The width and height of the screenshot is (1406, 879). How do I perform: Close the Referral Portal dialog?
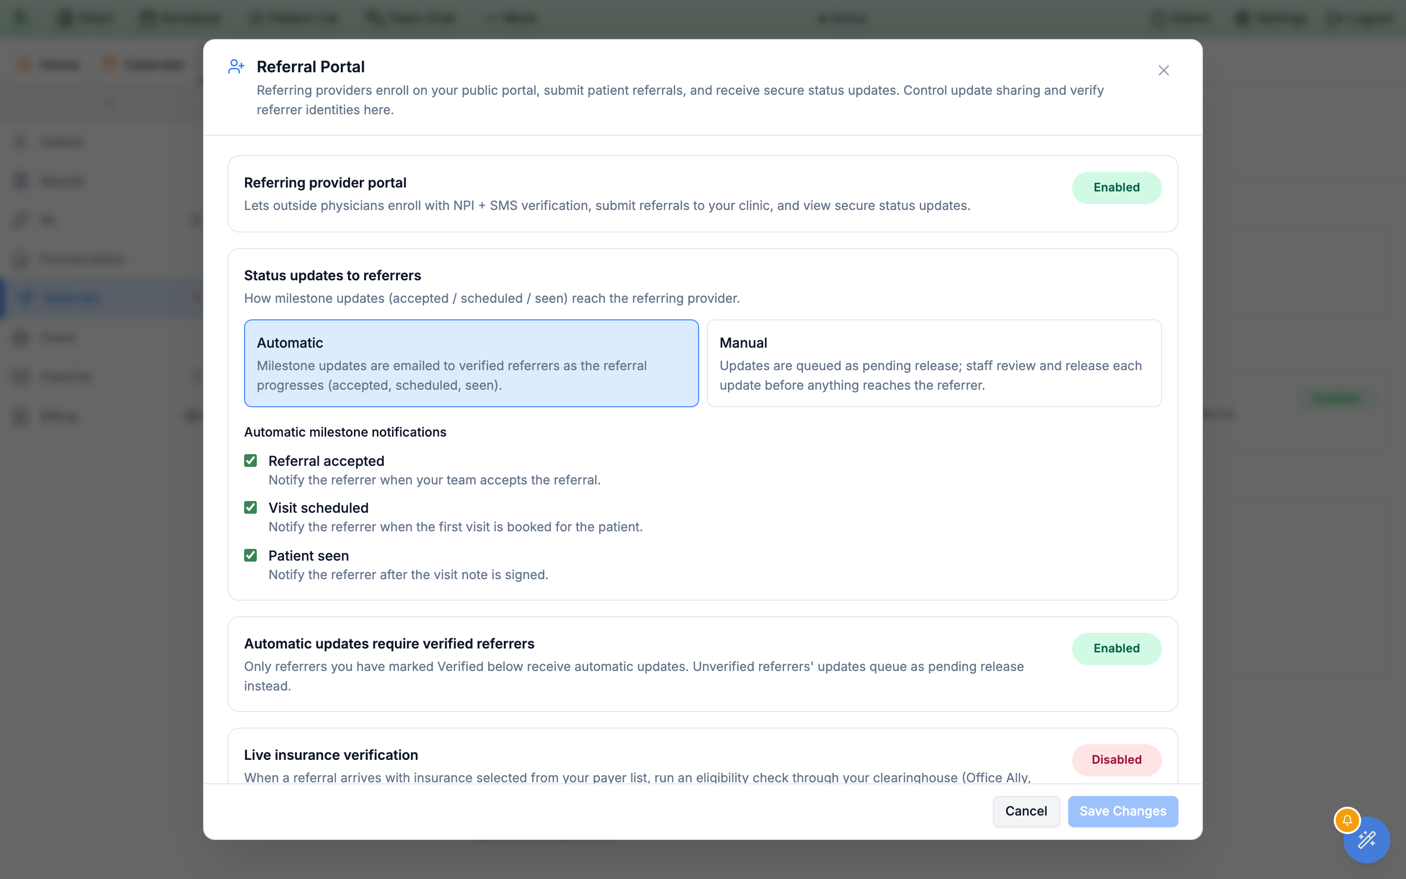[x=1163, y=70]
